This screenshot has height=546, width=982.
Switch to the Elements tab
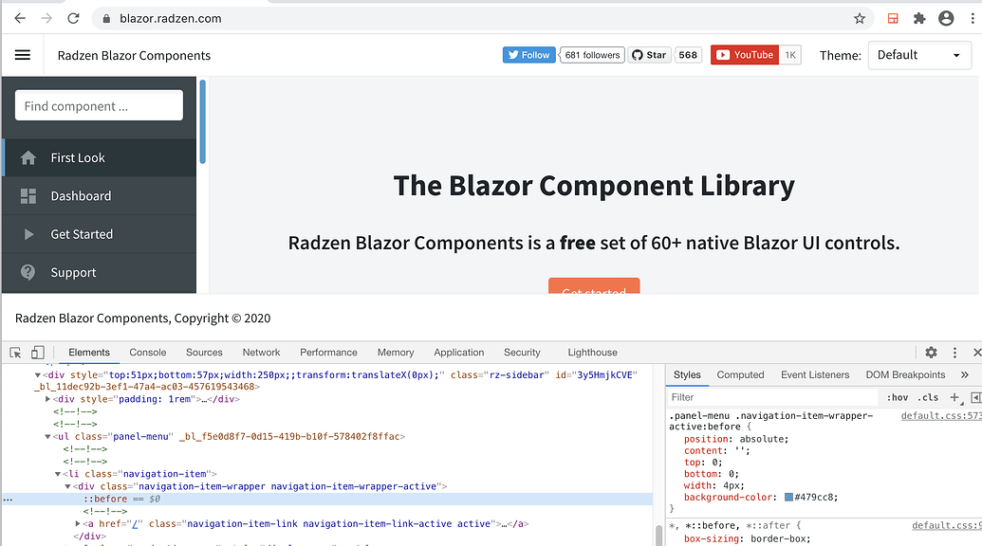[89, 352]
